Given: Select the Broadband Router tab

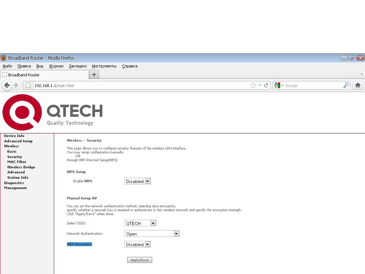Looking at the screenshot, I should (x=45, y=75).
